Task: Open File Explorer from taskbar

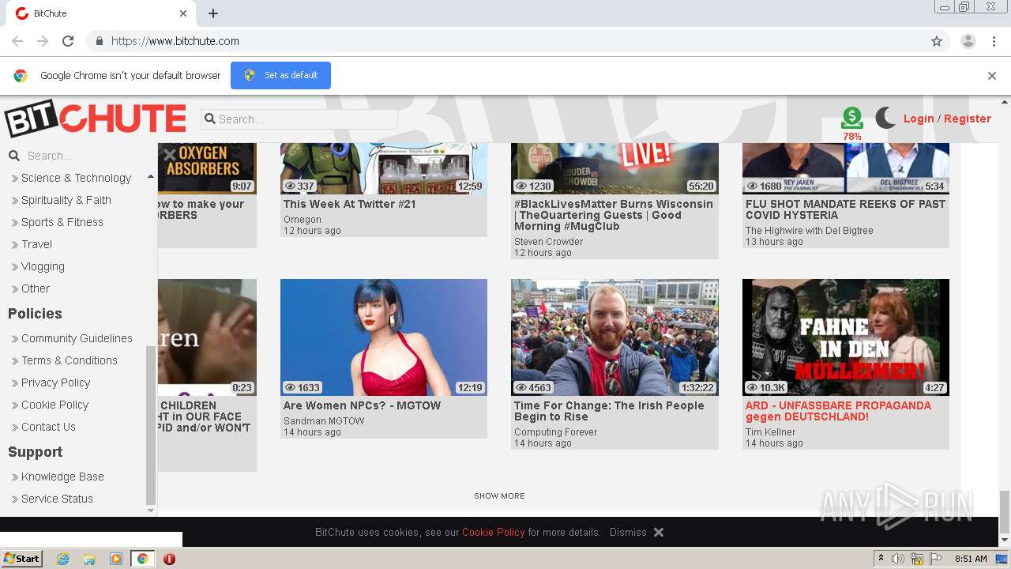Action: 89,559
